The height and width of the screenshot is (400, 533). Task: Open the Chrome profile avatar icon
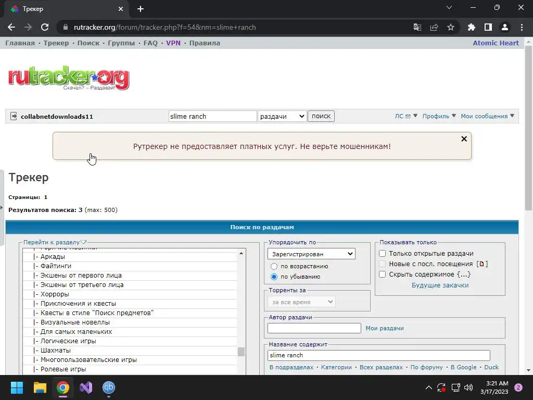click(504, 27)
